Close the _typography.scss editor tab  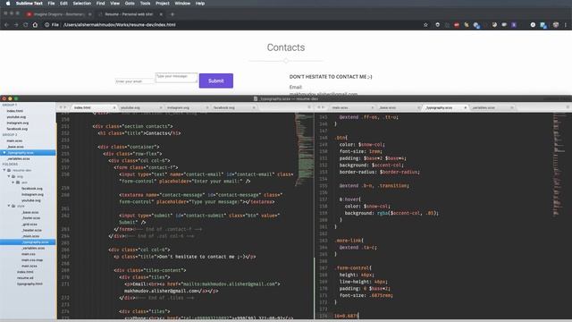pos(465,107)
